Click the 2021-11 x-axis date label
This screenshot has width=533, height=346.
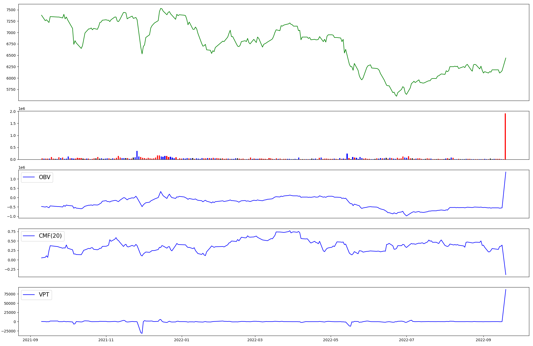(106, 340)
